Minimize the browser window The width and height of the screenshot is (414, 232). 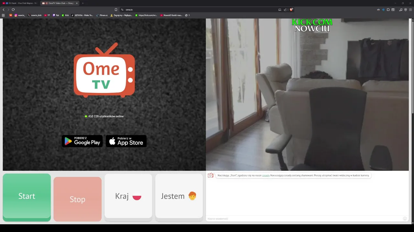coord(395,3)
